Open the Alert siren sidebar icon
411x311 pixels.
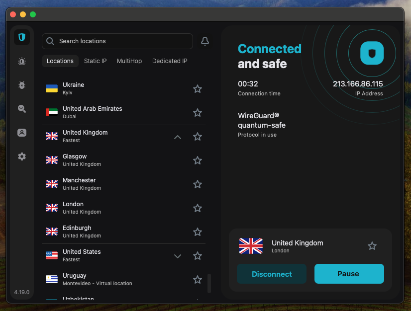[22, 61]
